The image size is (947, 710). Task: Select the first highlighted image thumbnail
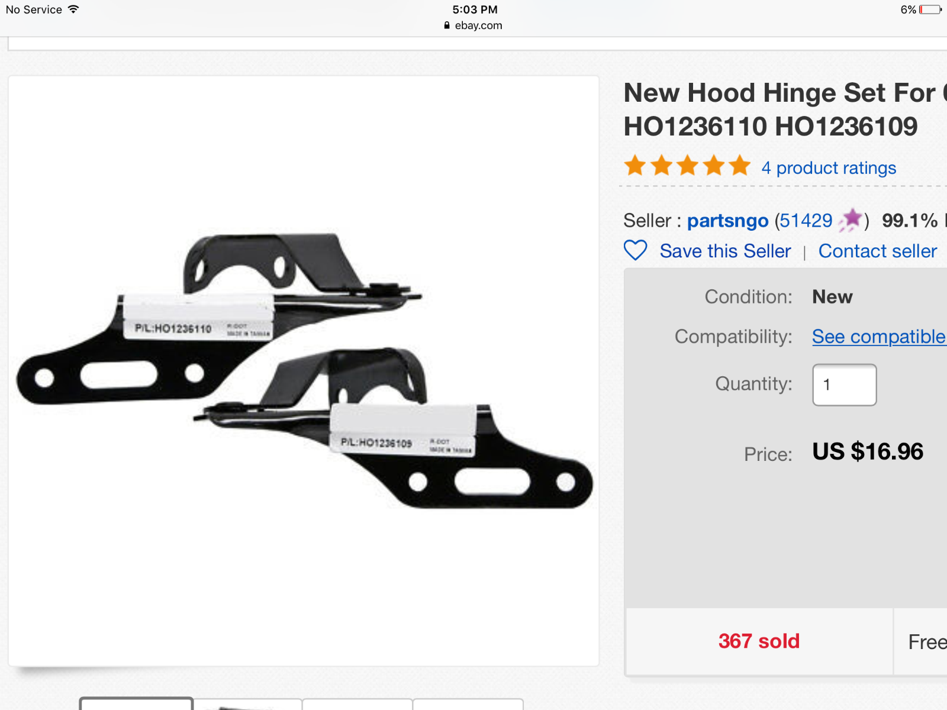click(x=137, y=703)
